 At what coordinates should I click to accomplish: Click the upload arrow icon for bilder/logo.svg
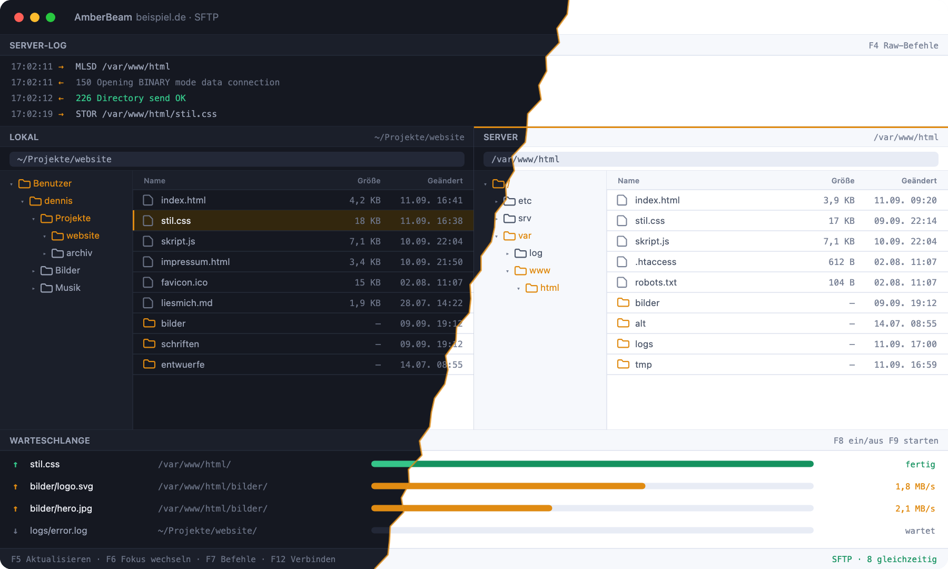pos(16,486)
